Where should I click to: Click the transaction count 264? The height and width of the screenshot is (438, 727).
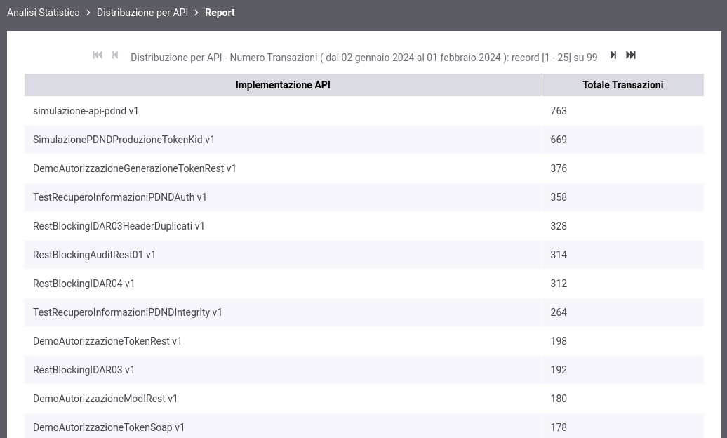tap(559, 312)
